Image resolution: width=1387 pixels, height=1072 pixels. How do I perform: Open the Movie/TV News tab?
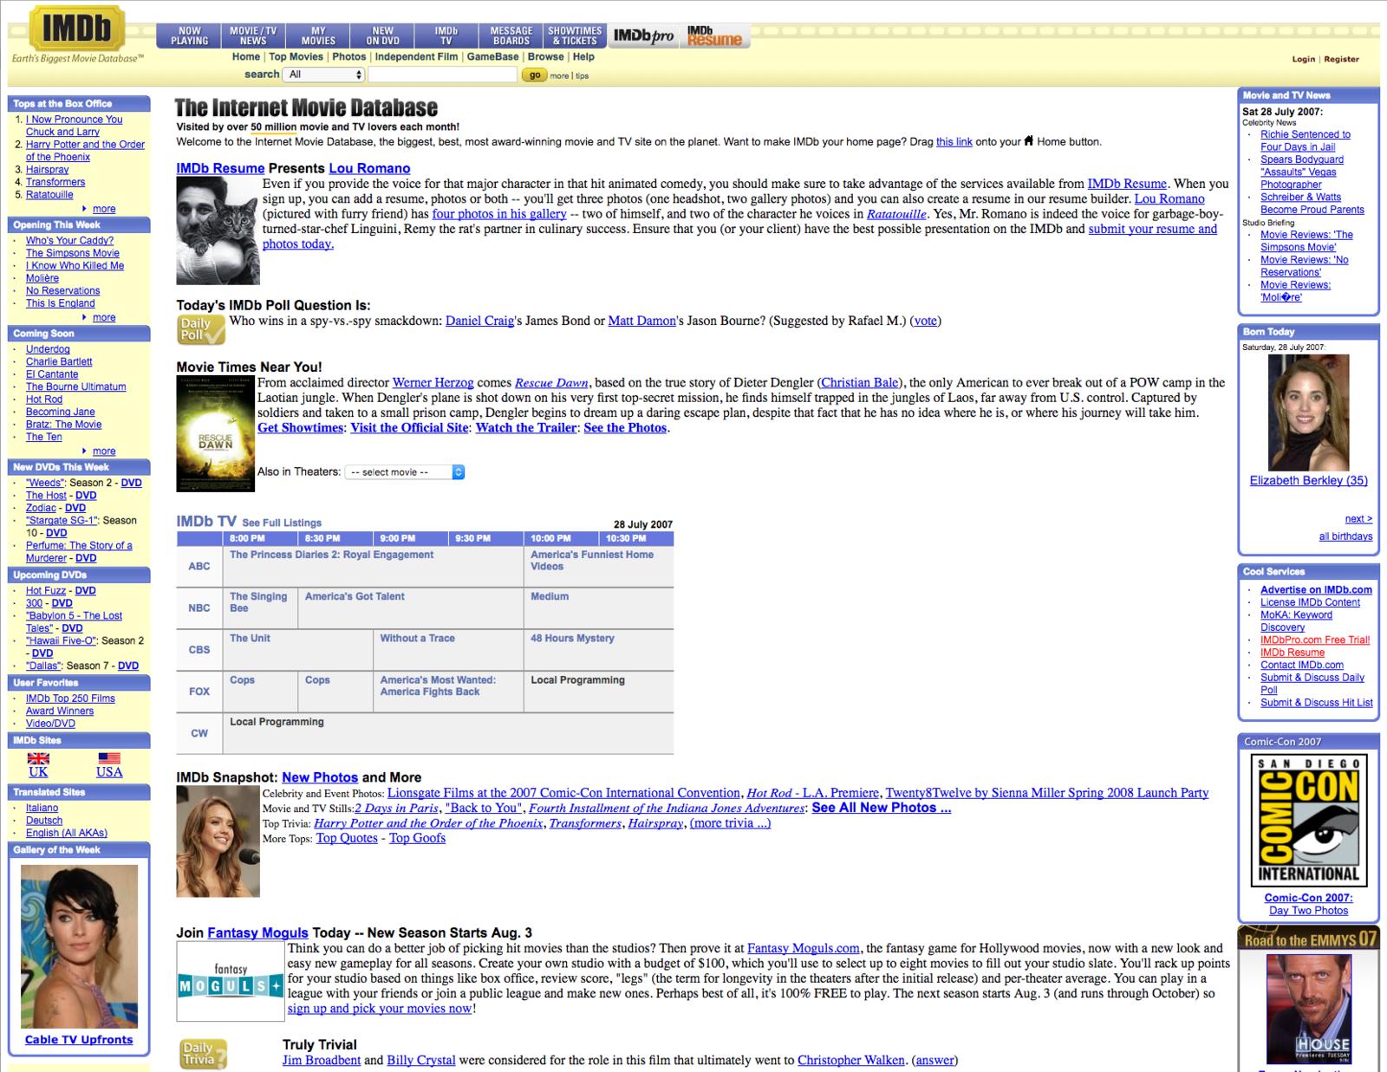(253, 36)
